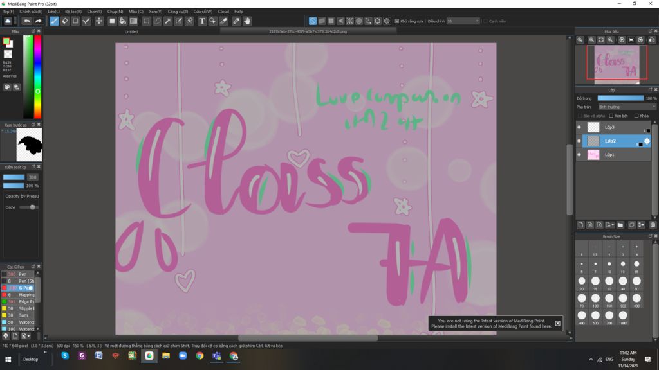659x370 pixels.
Task: Zoom out in navigator panel
Action: pos(610,40)
